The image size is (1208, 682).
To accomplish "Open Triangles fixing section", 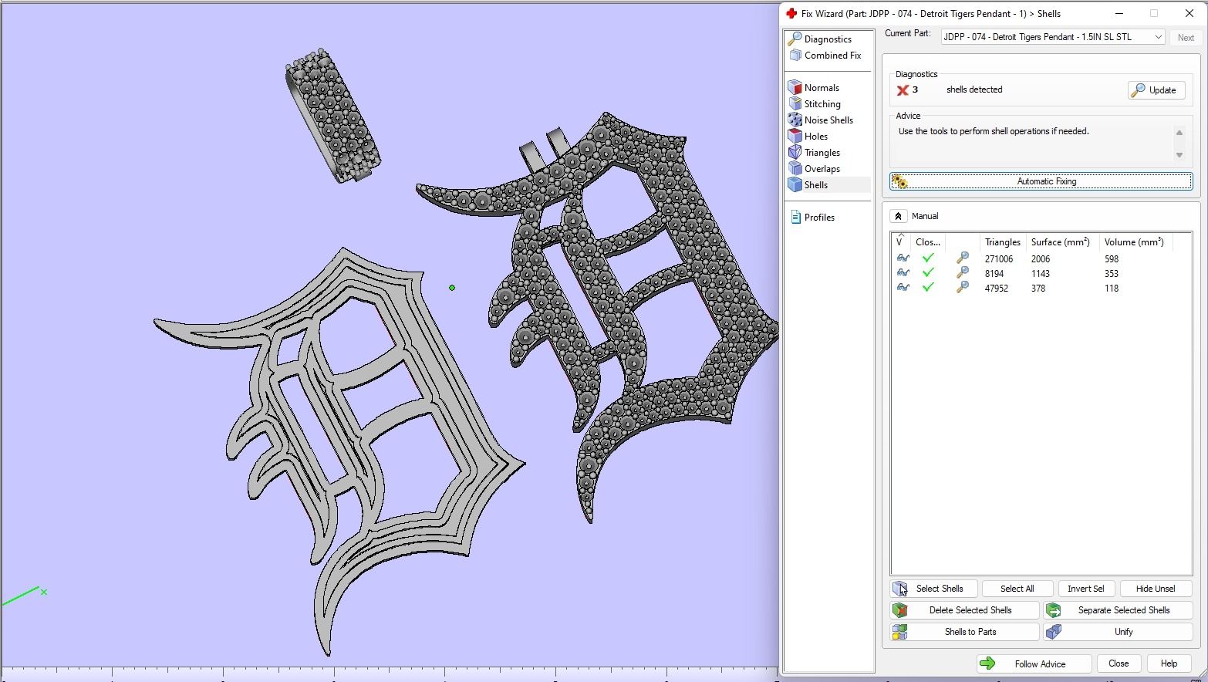I will 822,153.
